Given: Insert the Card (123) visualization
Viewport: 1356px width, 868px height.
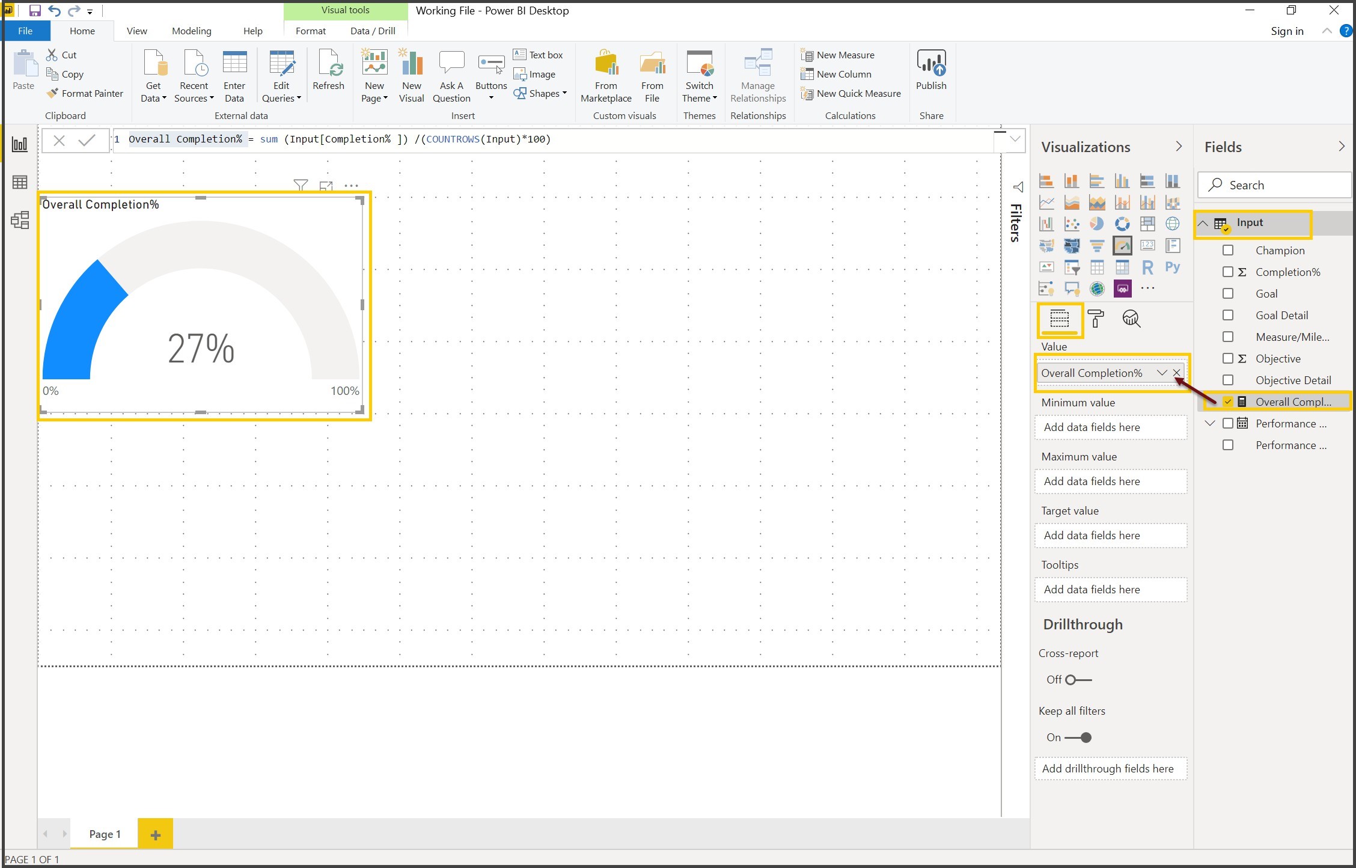Looking at the screenshot, I should click(1147, 245).
